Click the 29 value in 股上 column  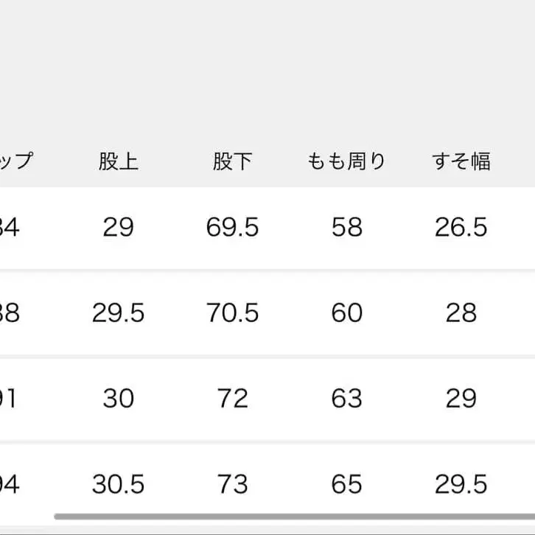click(118, 228)
